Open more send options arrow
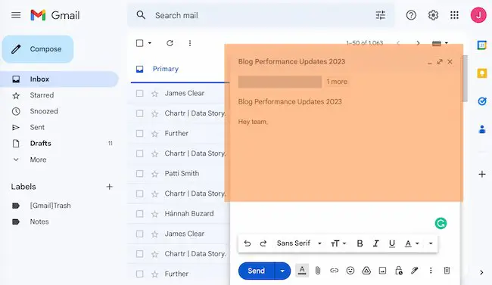The width and height of the screenshot is (492, 285). tap(282, 271)
